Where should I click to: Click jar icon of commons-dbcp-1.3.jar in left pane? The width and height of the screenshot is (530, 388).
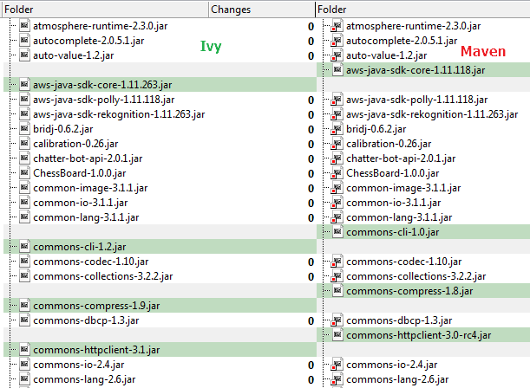pos(24,320)
